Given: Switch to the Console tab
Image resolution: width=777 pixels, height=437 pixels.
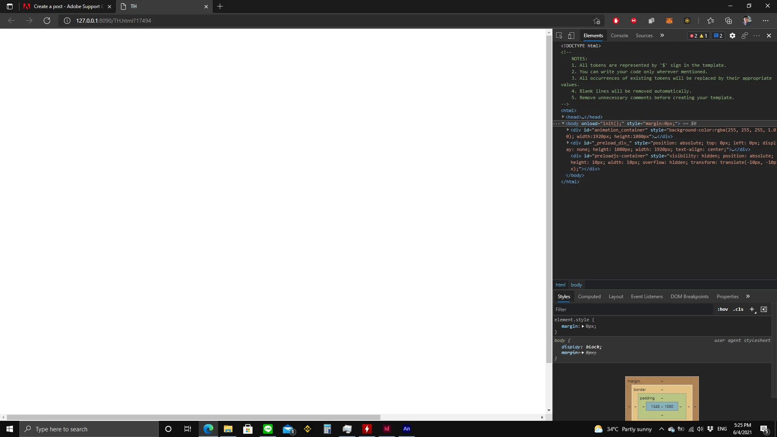Looking at the screenshot, I should (619, 36).
